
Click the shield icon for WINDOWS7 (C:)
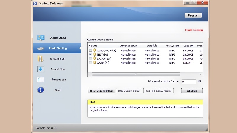pos(95,50)
